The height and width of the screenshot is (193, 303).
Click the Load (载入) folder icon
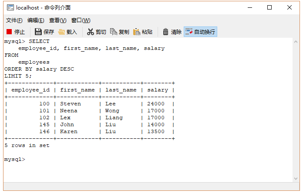point(61,32)
